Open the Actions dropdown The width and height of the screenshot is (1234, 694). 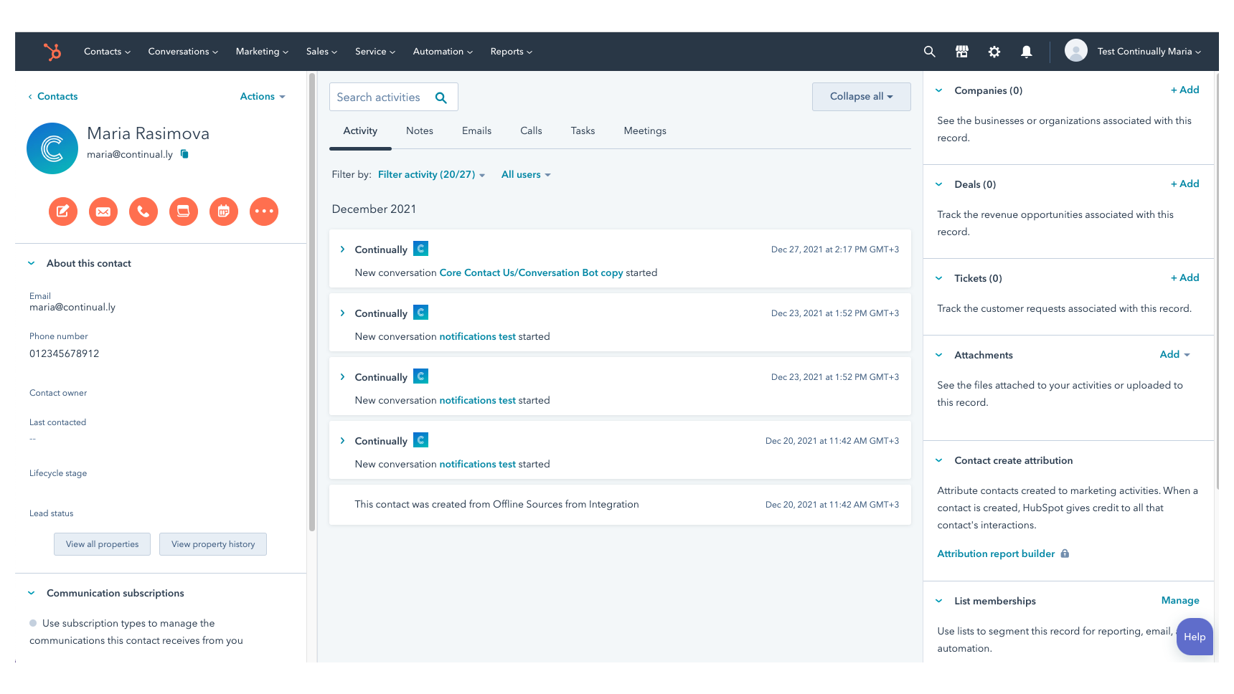pyautogui.click(x=262, y=96)
